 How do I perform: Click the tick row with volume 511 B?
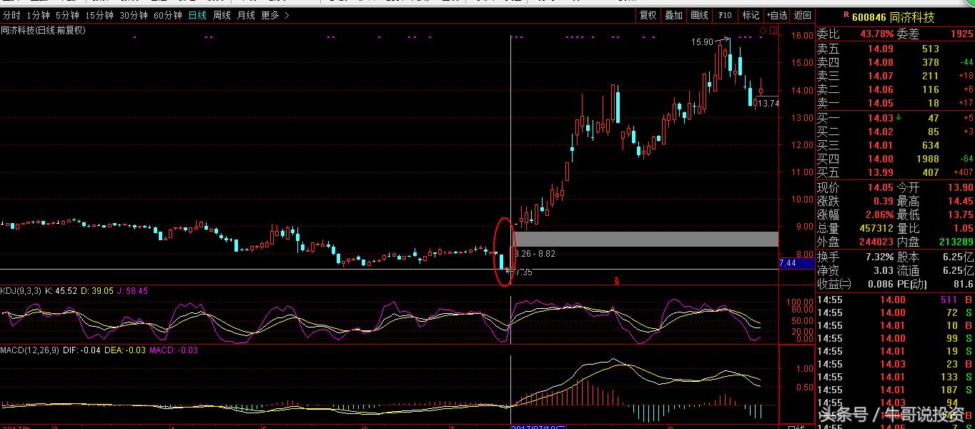point(896,300)
